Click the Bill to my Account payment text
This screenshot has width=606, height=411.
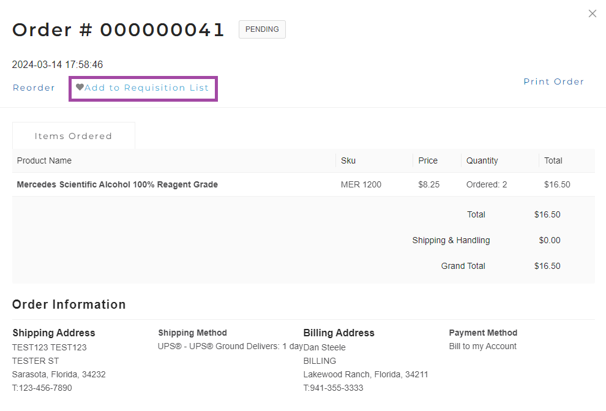482,346
